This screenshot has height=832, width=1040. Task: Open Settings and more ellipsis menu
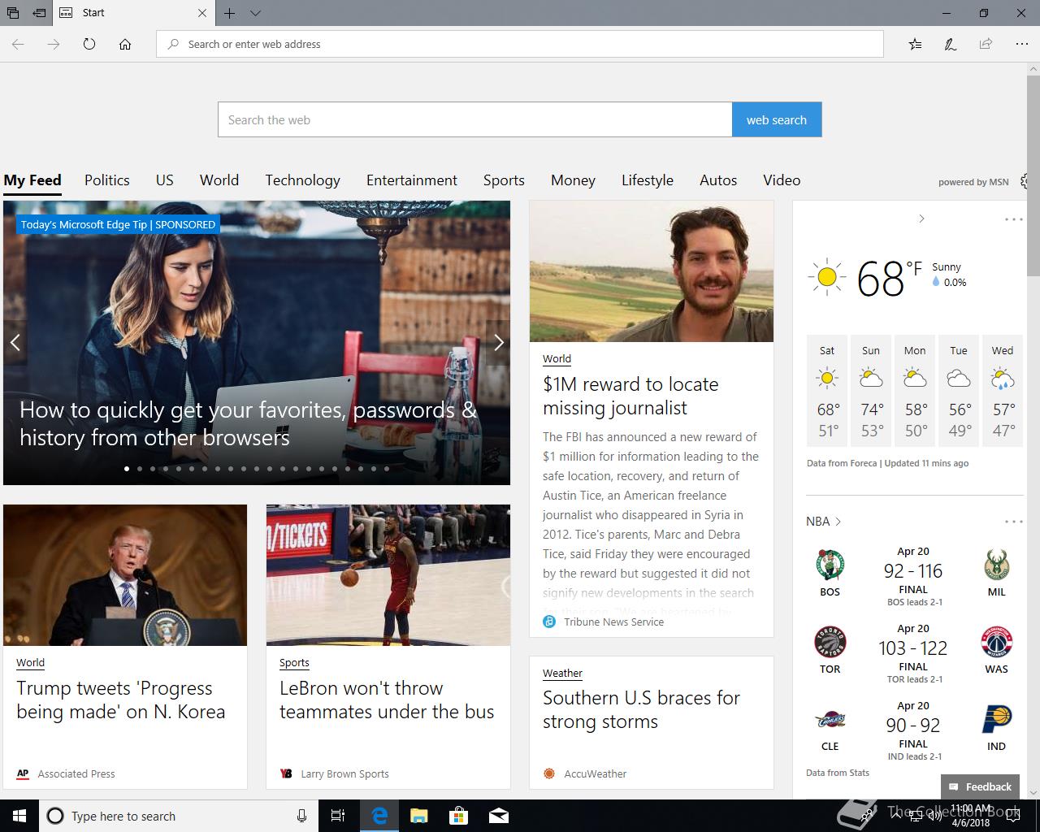pos(1021,44)
